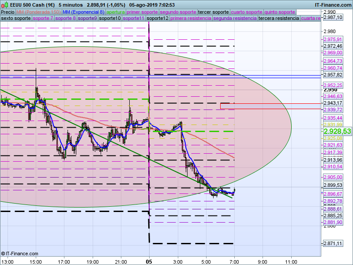Select the tercera resistencia label
This screenshot has width=353, height=265.
click(x=278, y=19)
